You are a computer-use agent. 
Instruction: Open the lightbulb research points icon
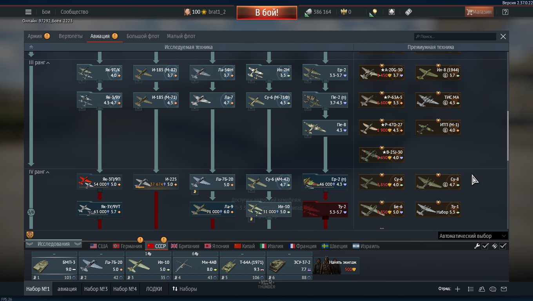pyautogui.click(x=373, y=12)
